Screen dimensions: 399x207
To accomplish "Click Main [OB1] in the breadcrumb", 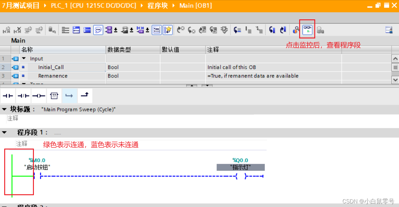I will [x=196, y=5].
